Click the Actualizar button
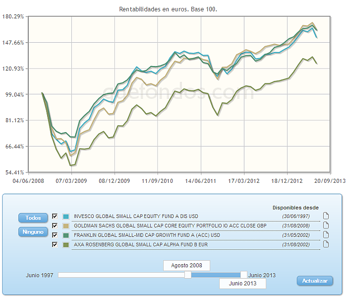Viewport: 347px width, 297px height. 315,281
